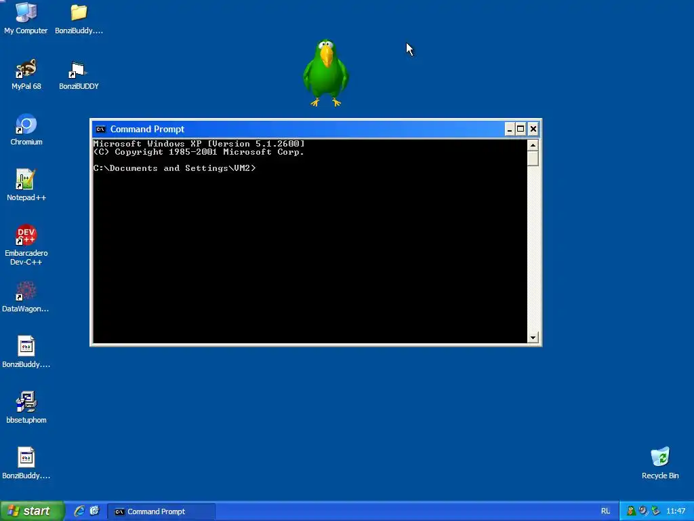The image size is (694, 521).
Task: Select the Embarcadero Dev-C++ shortcut
Action: coord(26,244)
